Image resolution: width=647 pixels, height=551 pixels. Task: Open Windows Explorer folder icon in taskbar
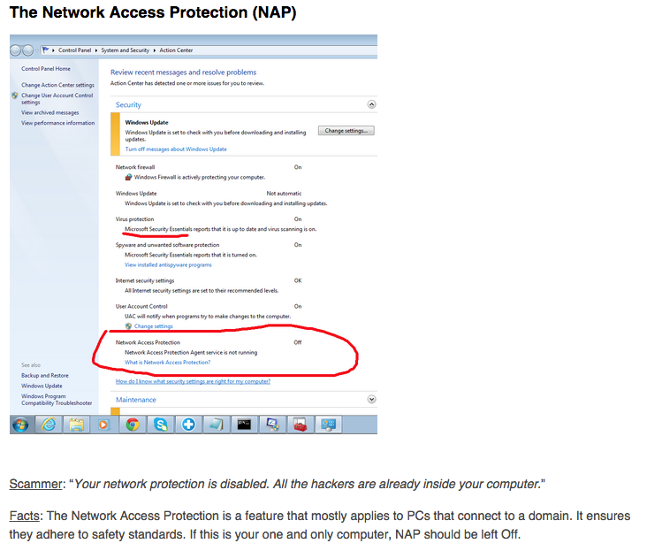click(x=77, y=425)
